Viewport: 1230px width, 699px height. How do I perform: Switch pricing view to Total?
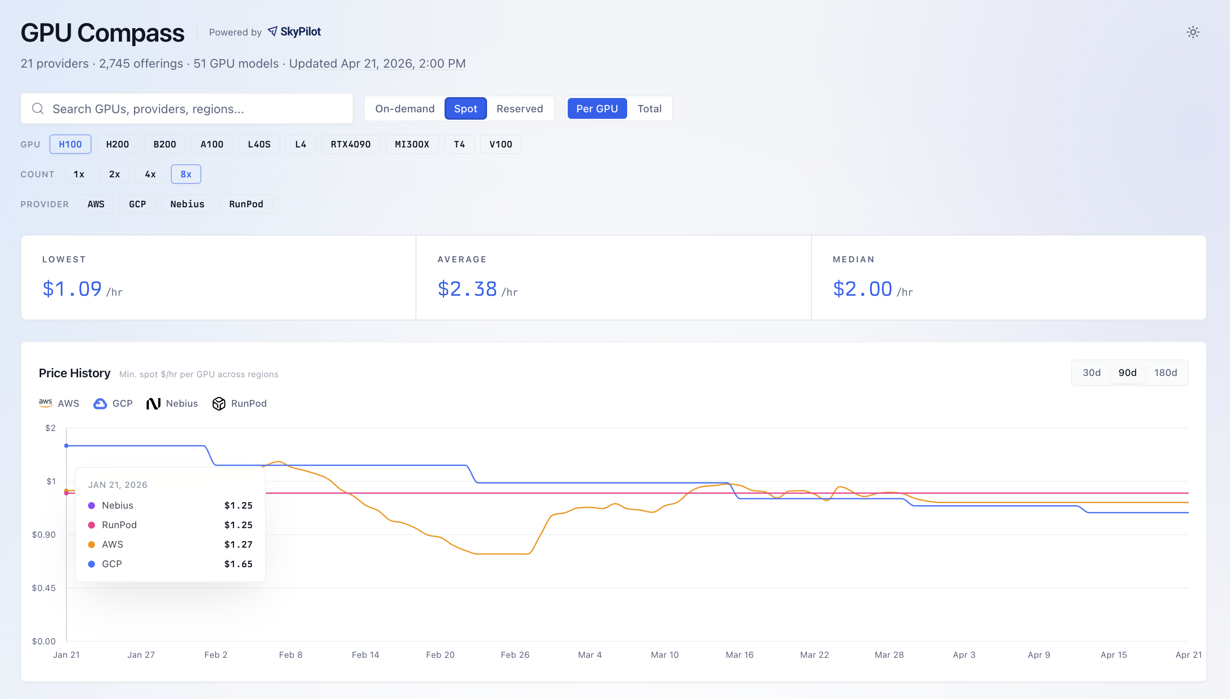point(650,108)
